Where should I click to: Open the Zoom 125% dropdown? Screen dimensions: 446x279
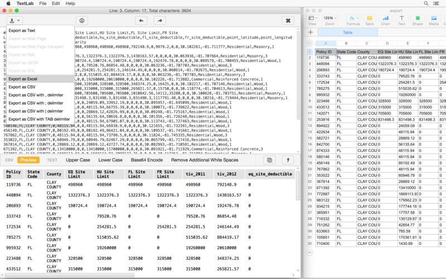329,18
